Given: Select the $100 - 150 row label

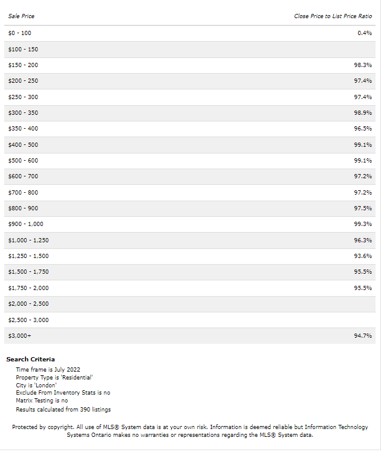Looking at the screenshot, I should click(23, 50).
